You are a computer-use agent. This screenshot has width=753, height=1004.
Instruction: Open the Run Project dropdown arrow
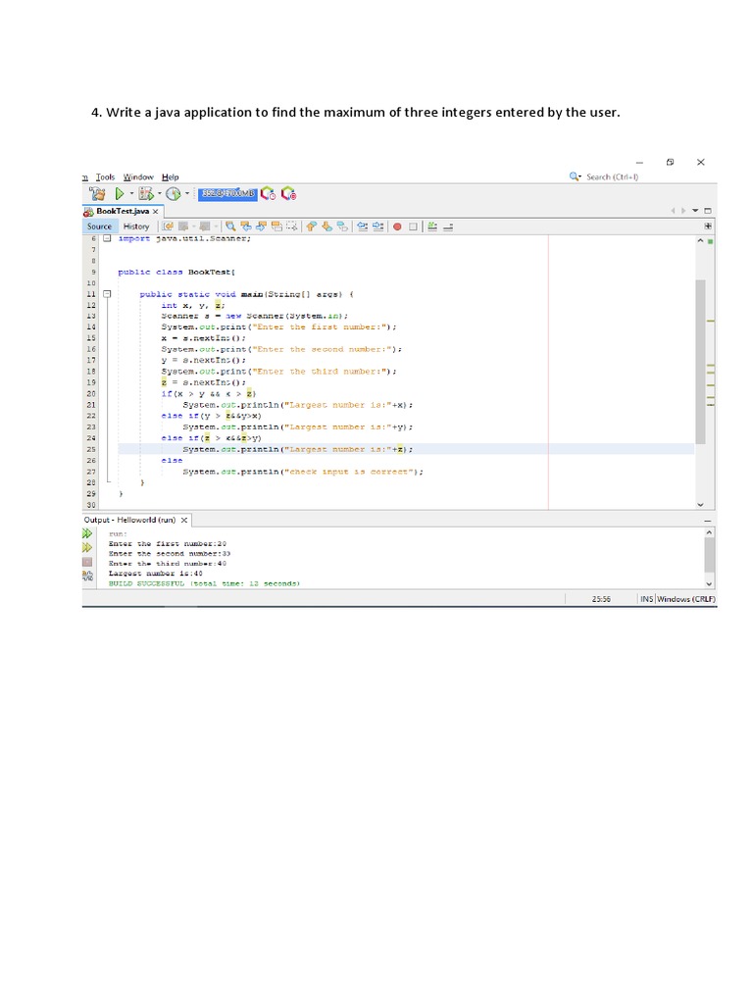[x=131, y=194]
